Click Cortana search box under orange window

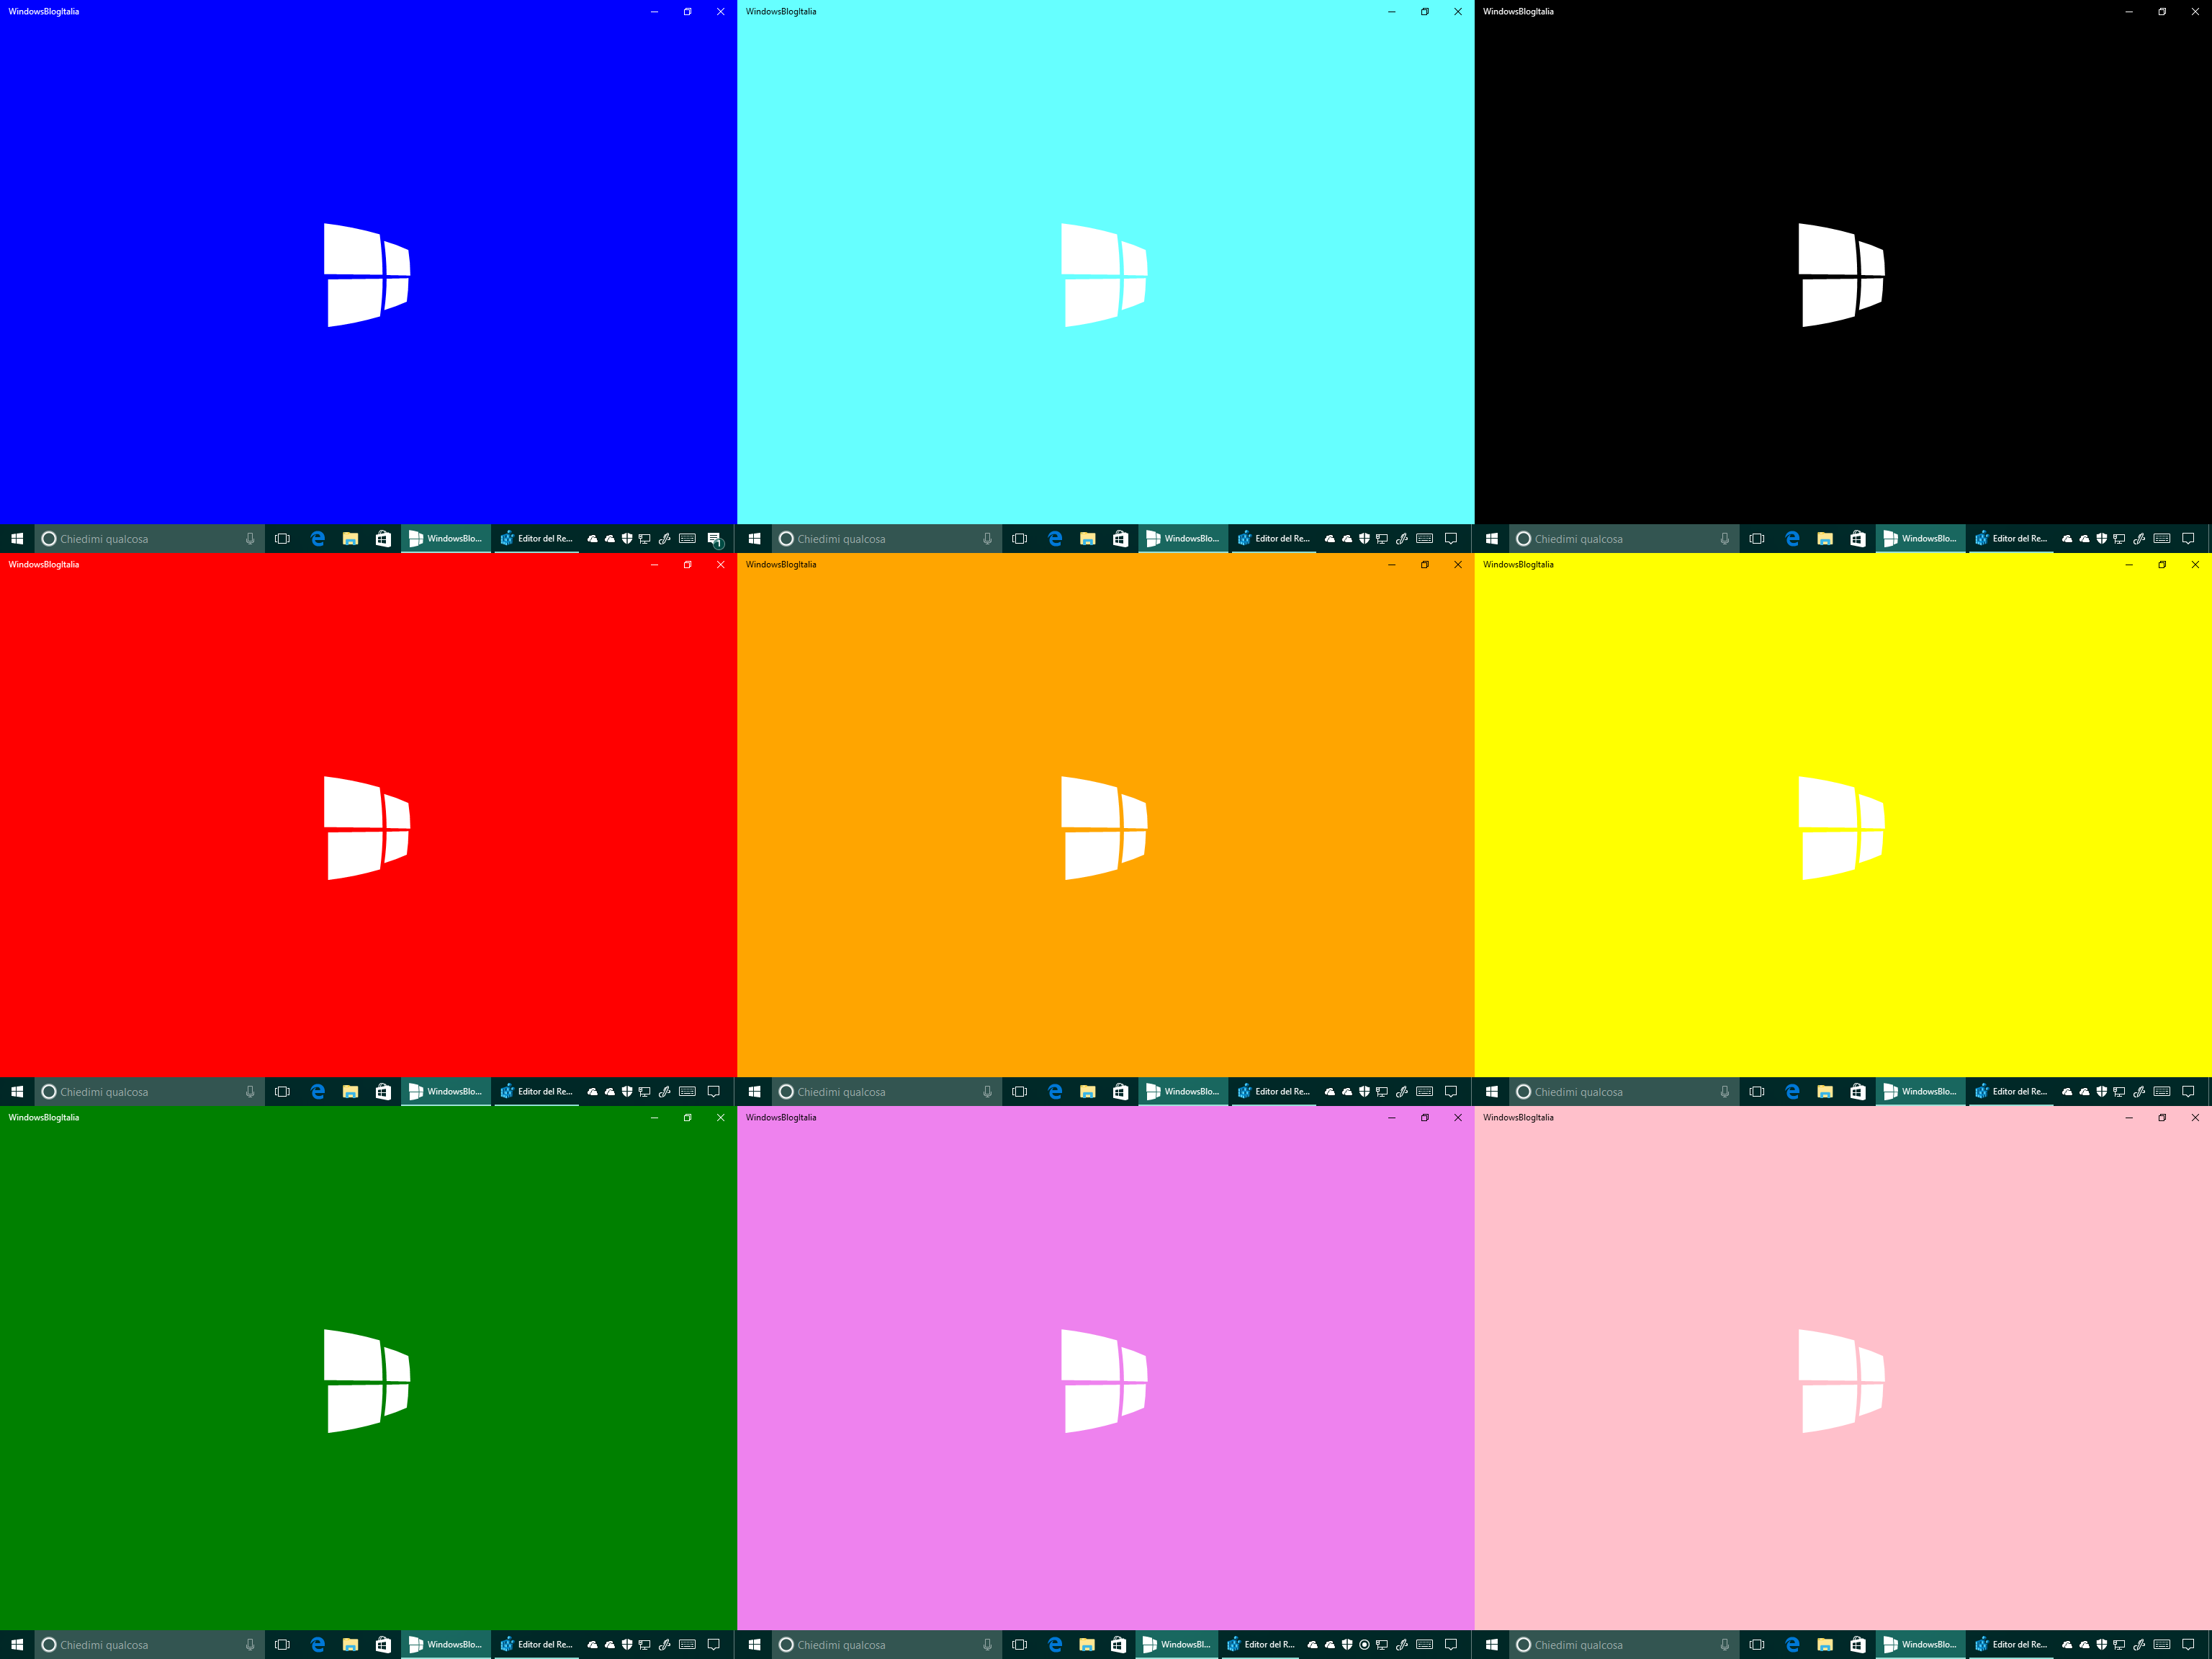pos(887,1092)
